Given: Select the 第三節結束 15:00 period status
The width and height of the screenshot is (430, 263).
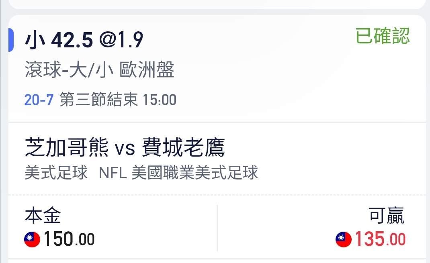Looking at the screenshot, I should click(x=118, y=100).
